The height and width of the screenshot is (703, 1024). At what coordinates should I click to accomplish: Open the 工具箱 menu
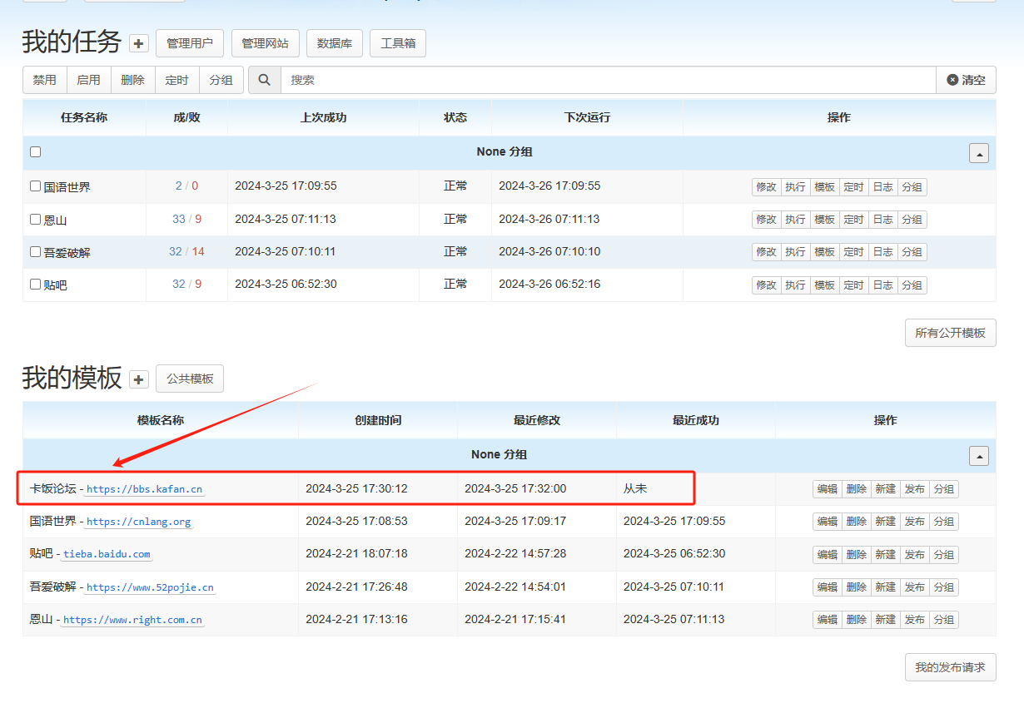click(x=398, y=43)
